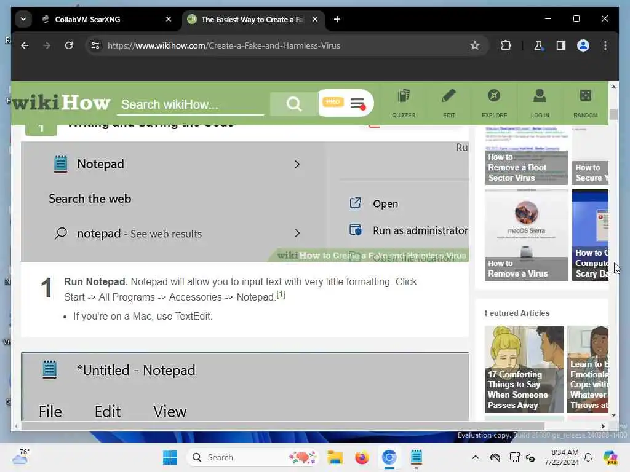Bookmark this page with the star
630x472 pixels.
coord(475,45)
